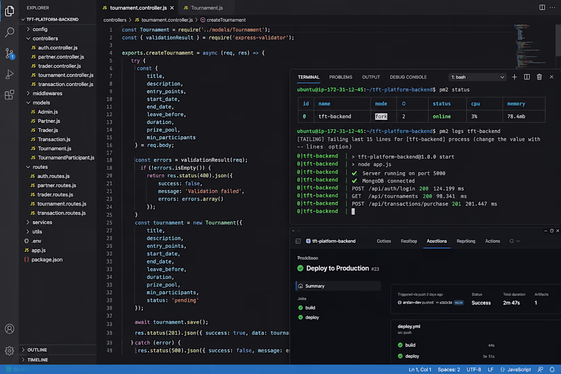The width and height of the screenshot is (561, 374).
Task: Expand the middlewares folder
Action: coord(47,93)
